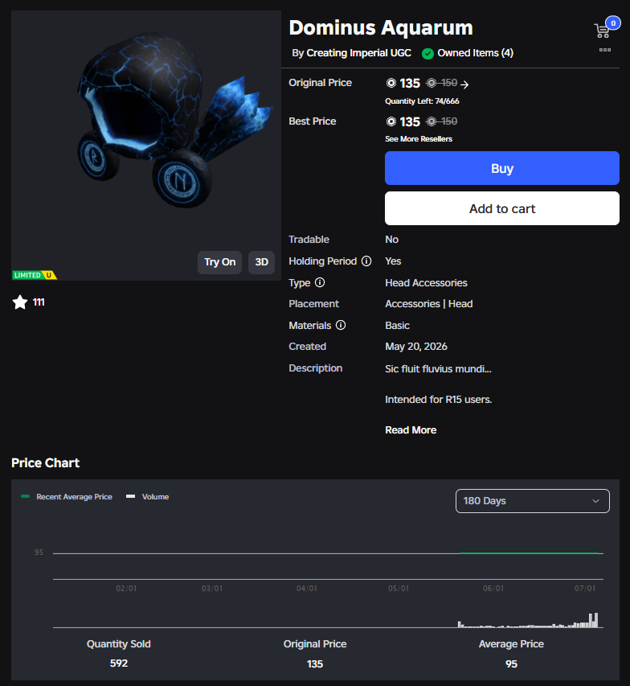The width and height of the screenshot is (630, 686).
Task: Click the Sic fluit fluvius mundi description
Action: pos(438,369)
